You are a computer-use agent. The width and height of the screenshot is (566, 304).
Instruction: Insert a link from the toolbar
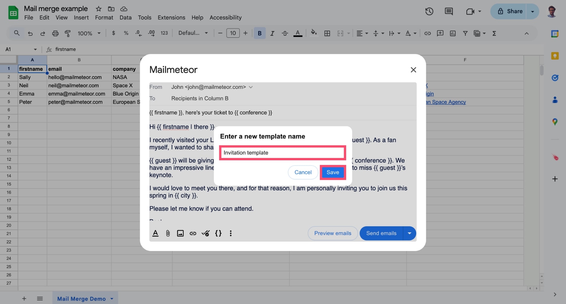(427, 33)
